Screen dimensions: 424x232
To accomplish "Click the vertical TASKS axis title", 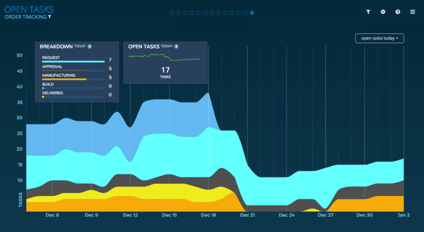I will [x=20, y=200].
